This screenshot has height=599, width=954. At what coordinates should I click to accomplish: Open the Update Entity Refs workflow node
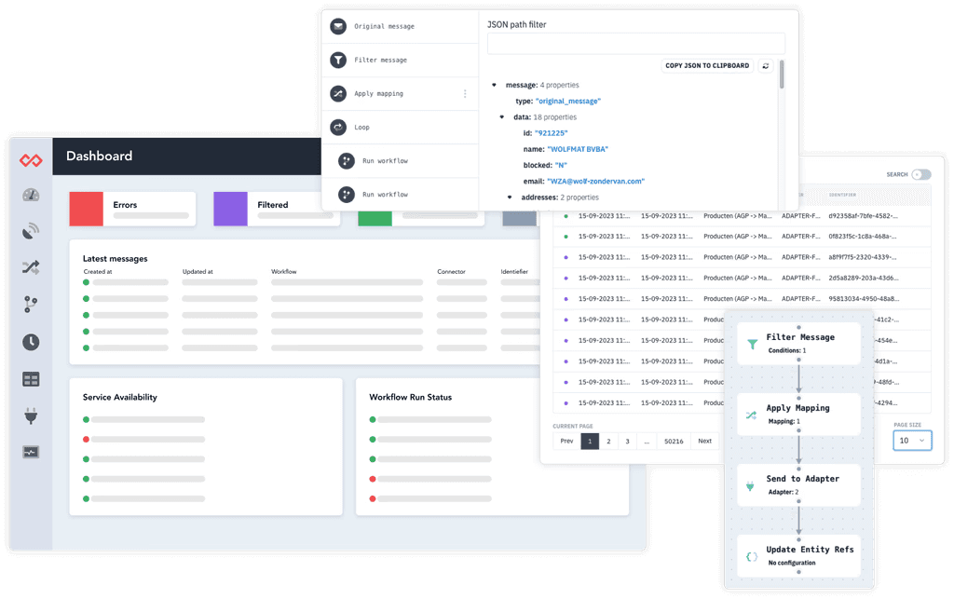(x=798, y=556)
